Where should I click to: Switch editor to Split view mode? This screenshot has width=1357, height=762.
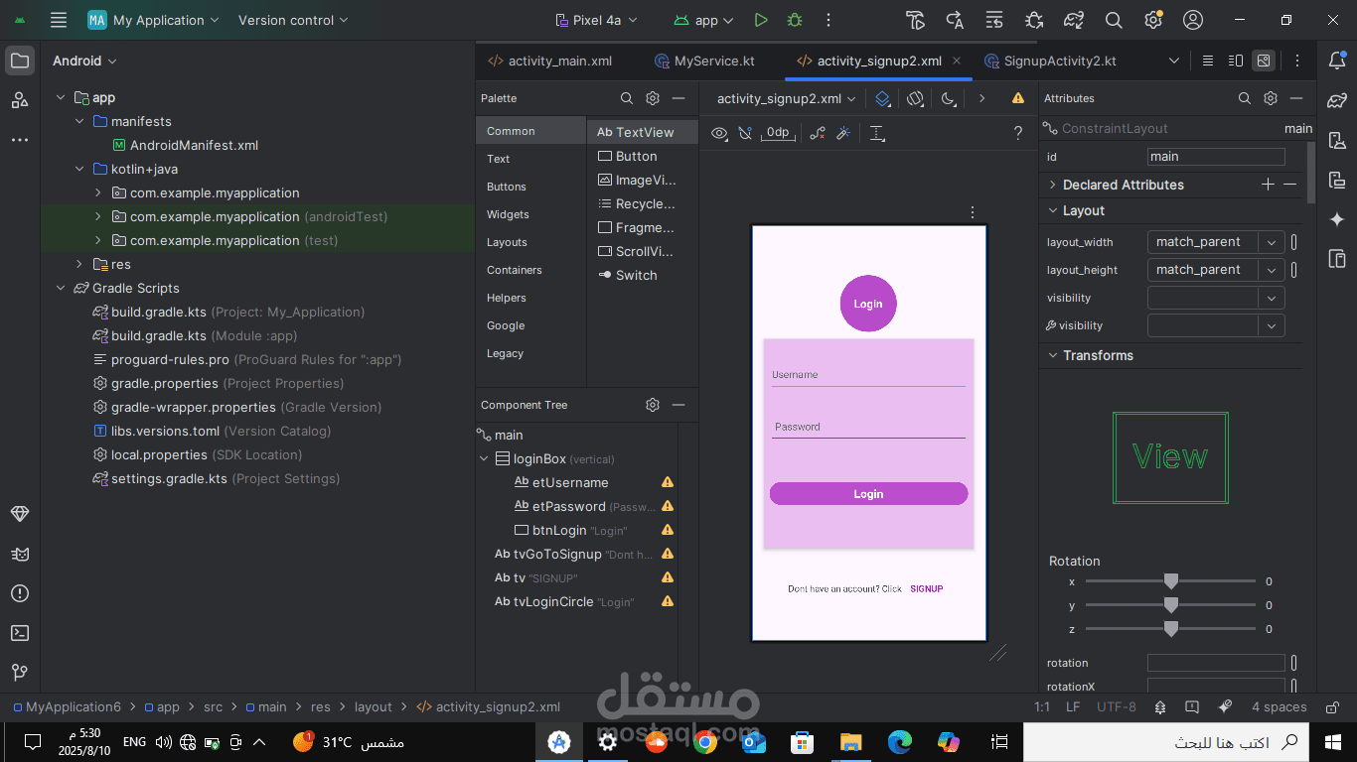click(x=1236, y=61)
